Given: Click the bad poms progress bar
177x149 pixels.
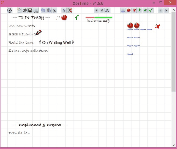Looking at the screenshot, I should 99,18.
